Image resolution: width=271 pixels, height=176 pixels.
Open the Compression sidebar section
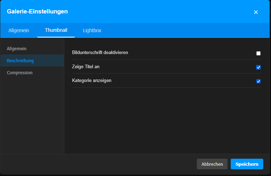[32, 72]
